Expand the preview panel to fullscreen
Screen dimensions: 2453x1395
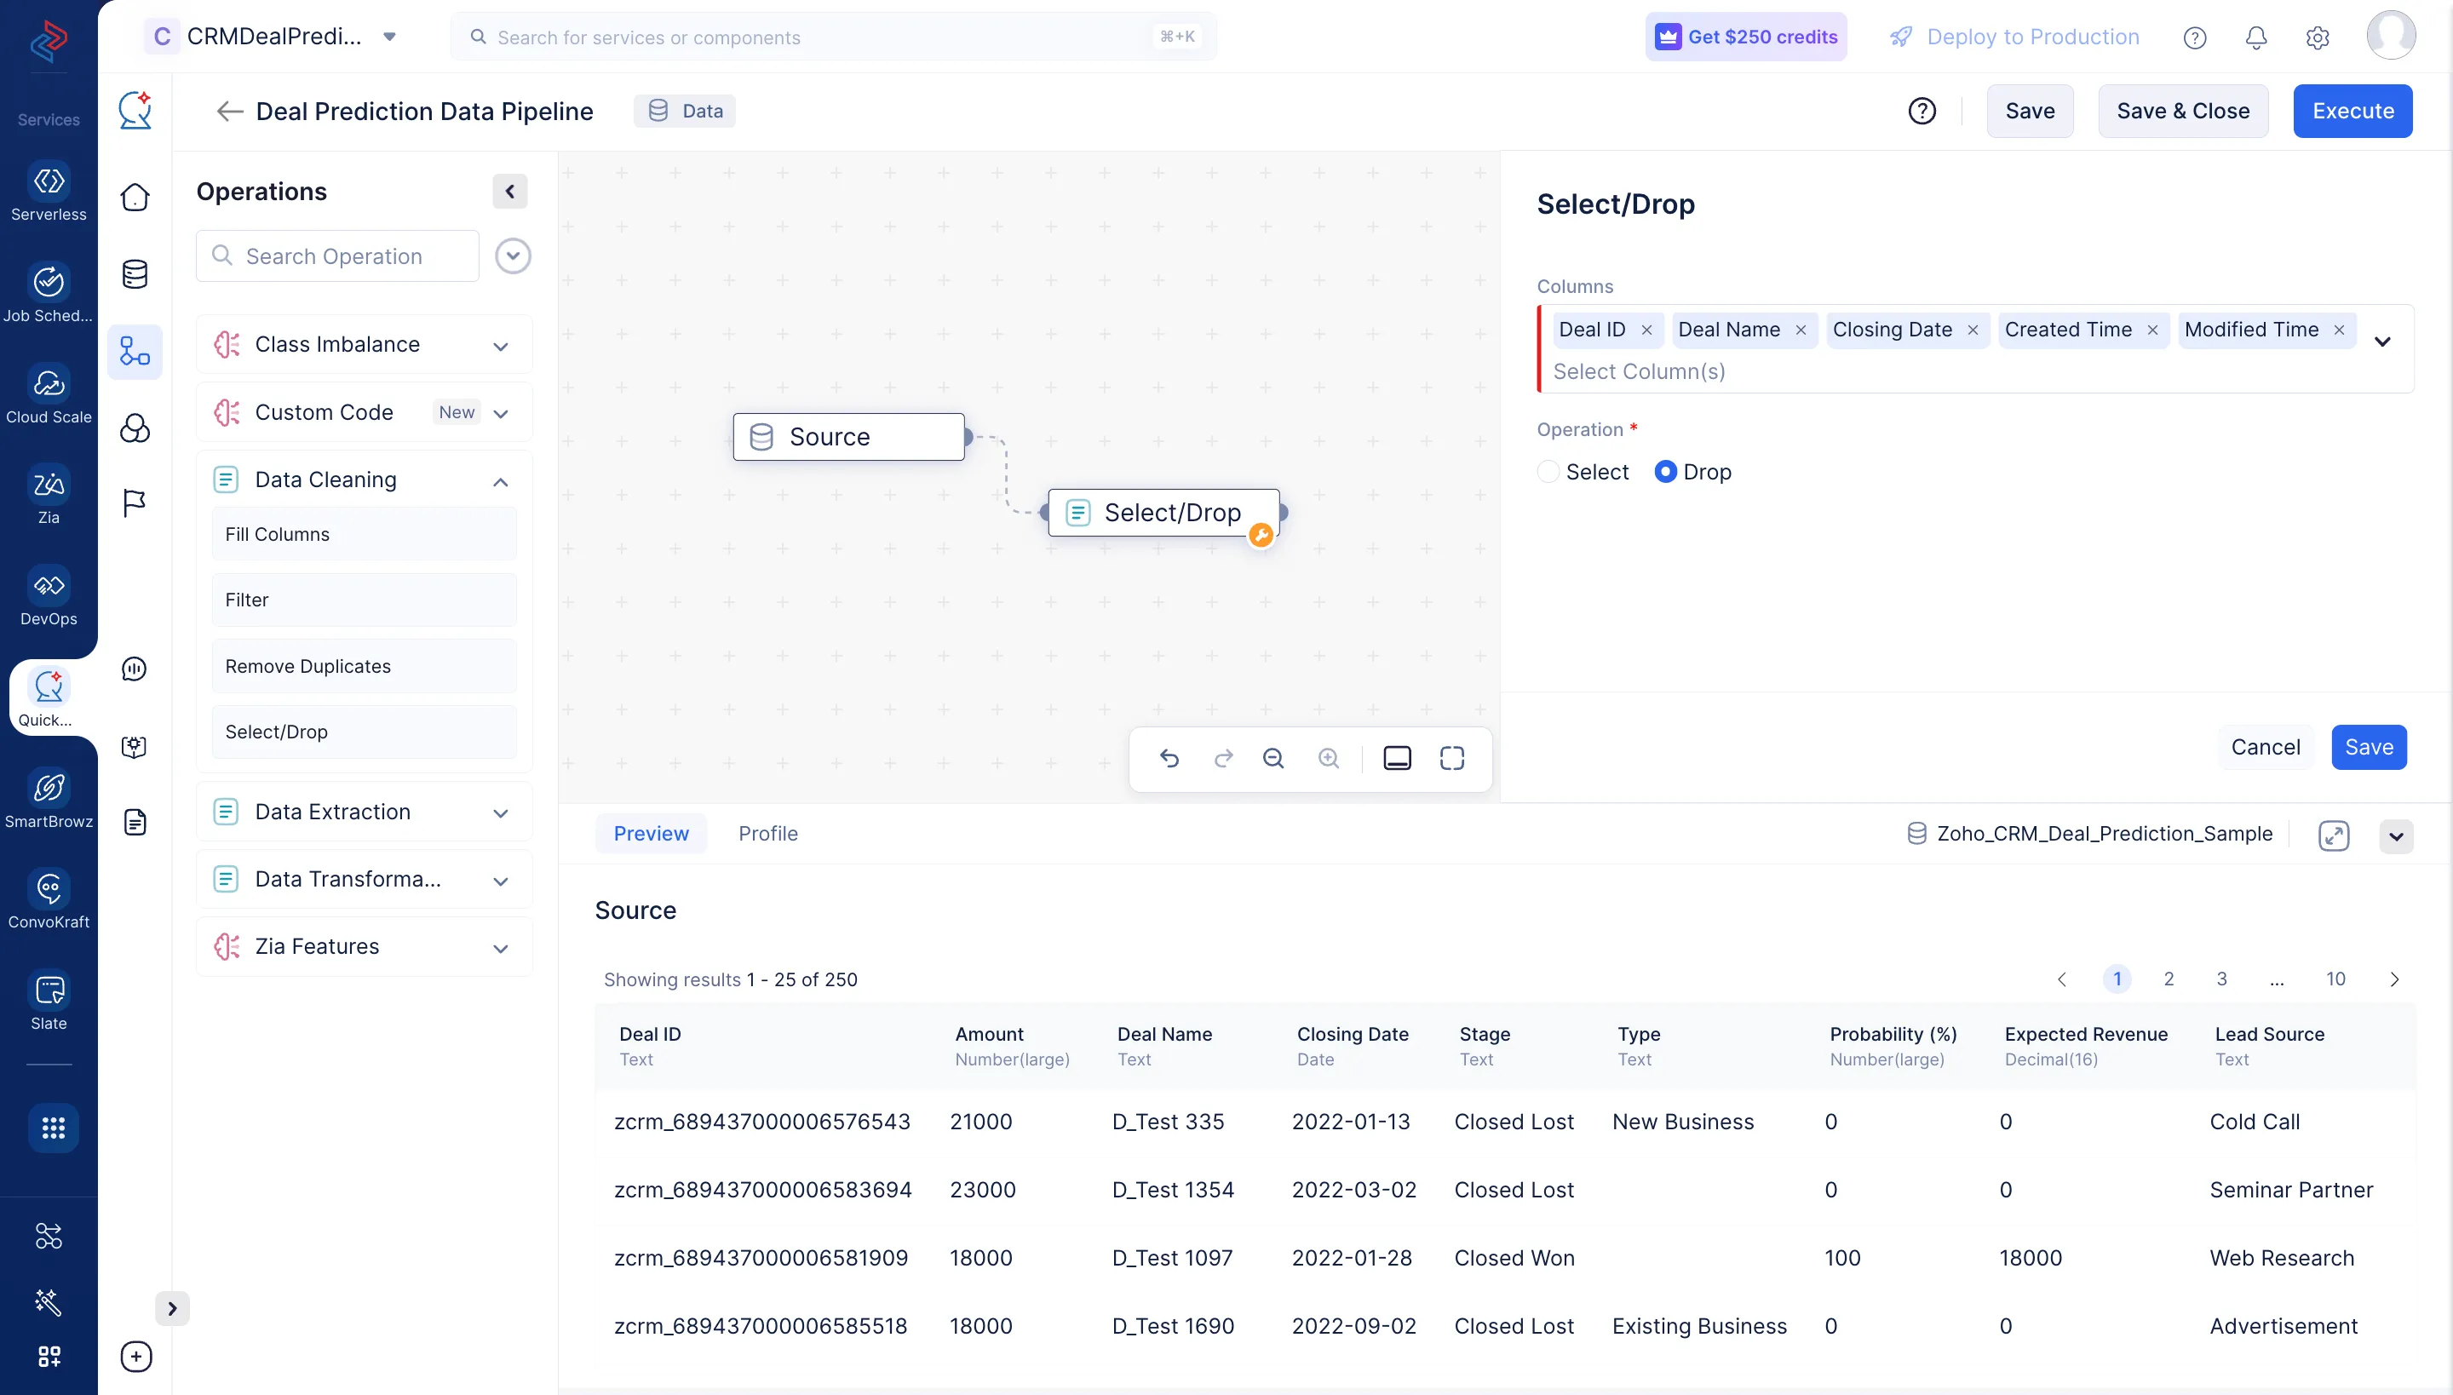(x=2333, y=835)
